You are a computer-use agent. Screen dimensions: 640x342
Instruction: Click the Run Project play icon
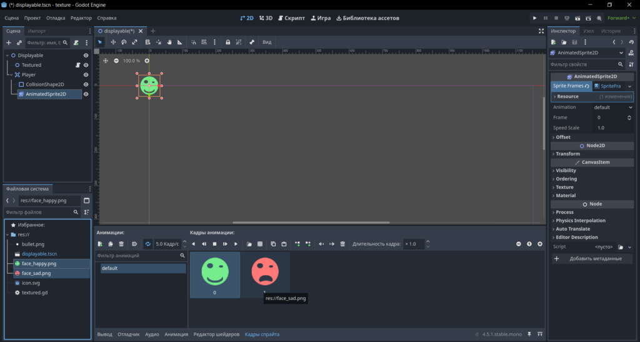coord(534,18)
